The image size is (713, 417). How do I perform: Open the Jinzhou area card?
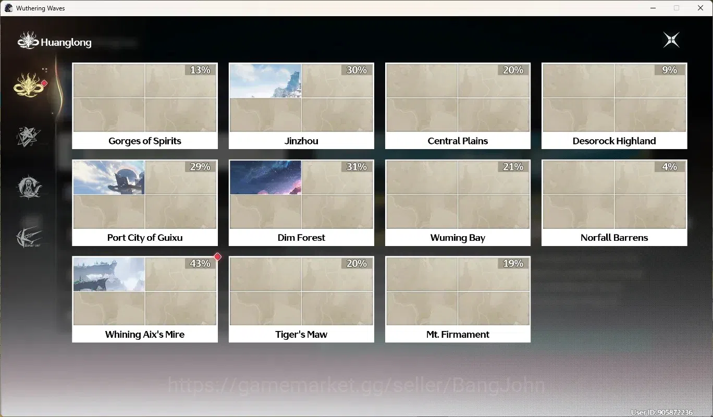point(301,106)
